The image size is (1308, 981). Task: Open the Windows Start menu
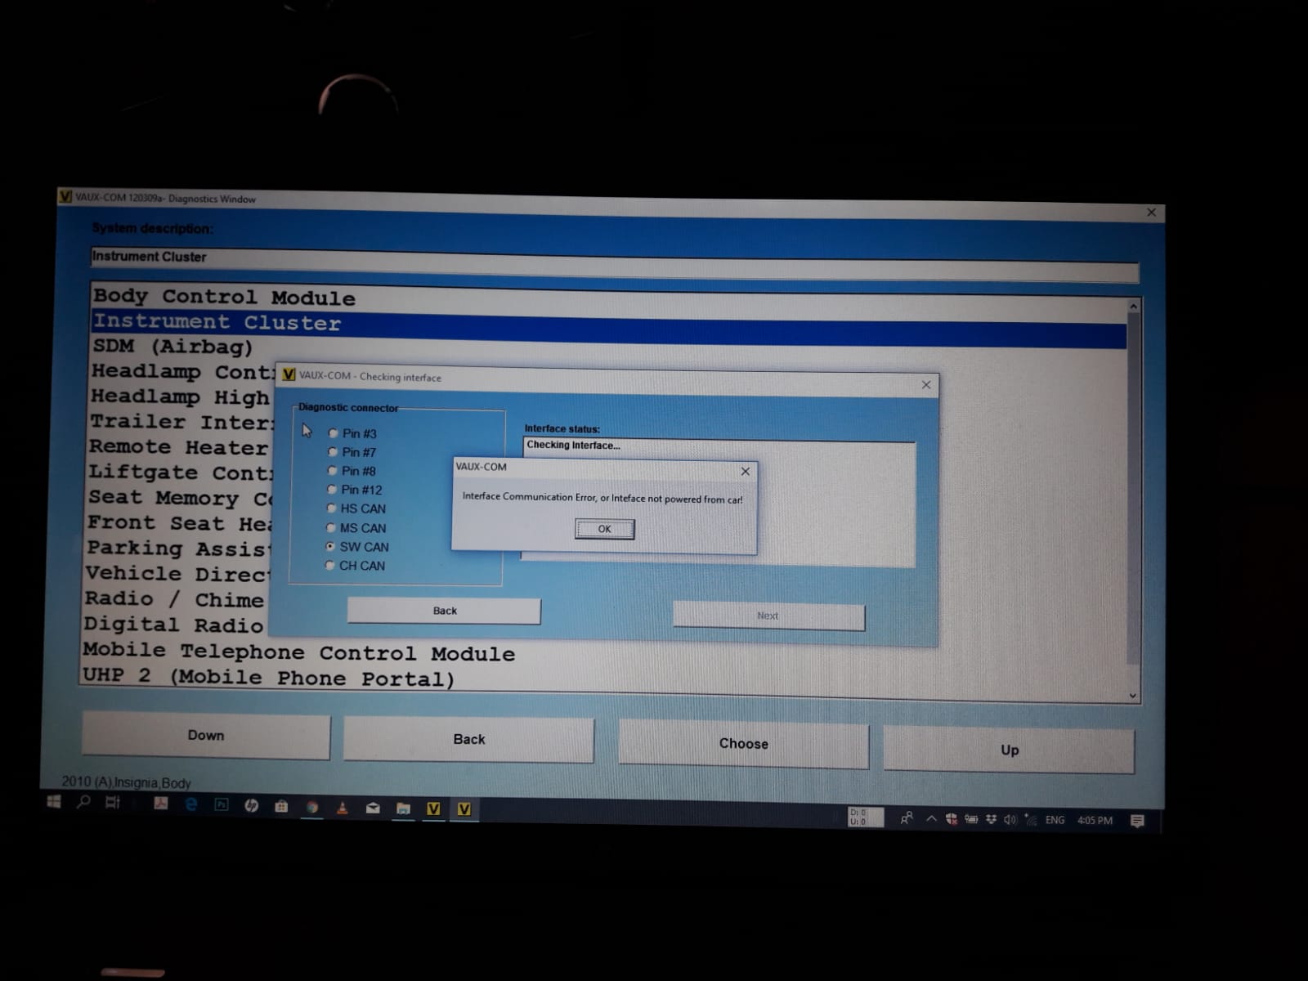[x=55, y=804]
